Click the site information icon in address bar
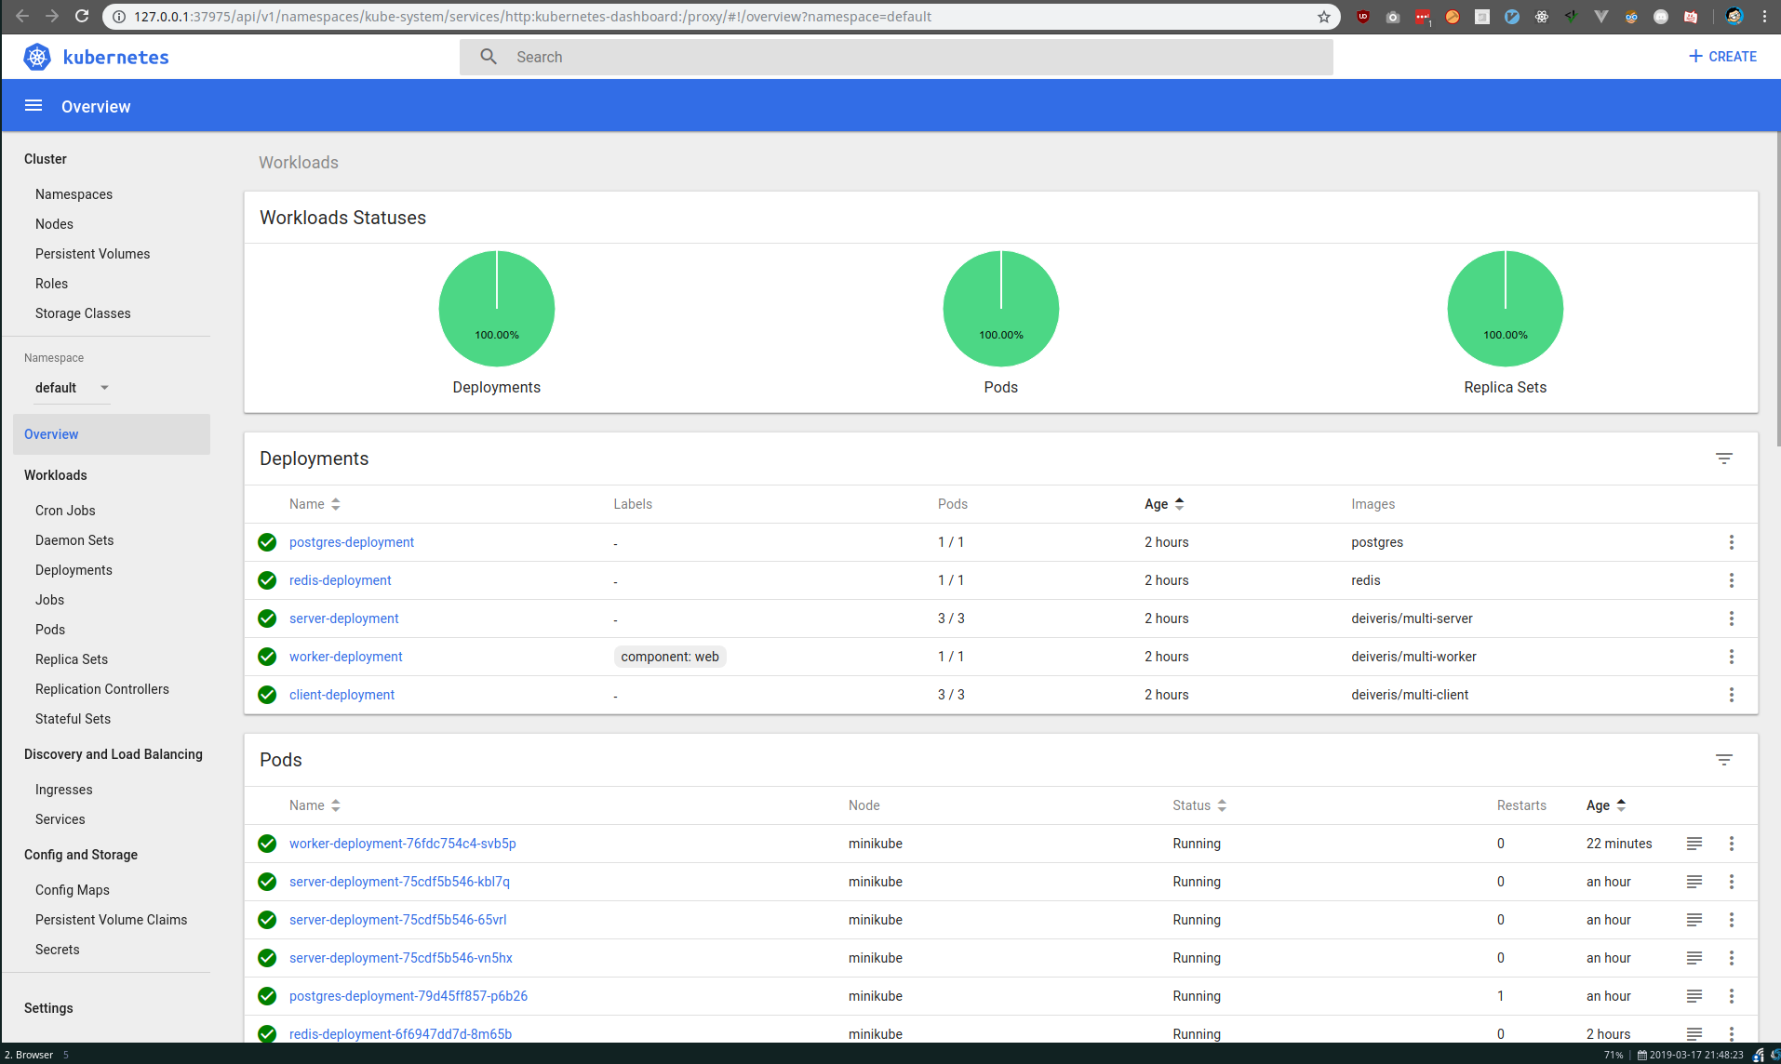 tap(119, 17)
